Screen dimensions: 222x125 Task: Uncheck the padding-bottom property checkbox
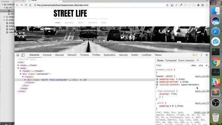coord(157,82)
